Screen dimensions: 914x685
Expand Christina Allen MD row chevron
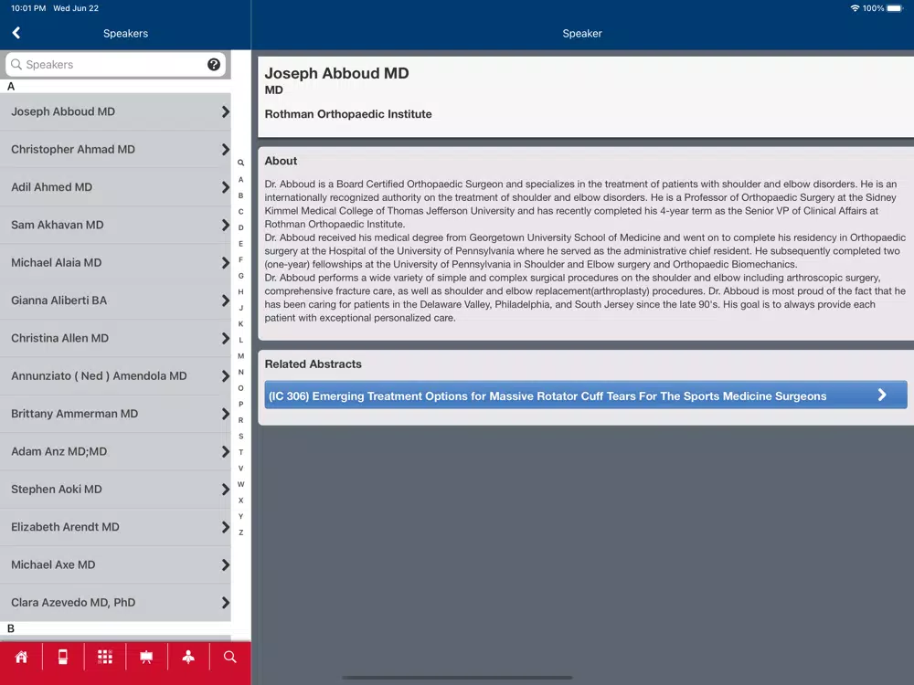[x=226, y=339]
